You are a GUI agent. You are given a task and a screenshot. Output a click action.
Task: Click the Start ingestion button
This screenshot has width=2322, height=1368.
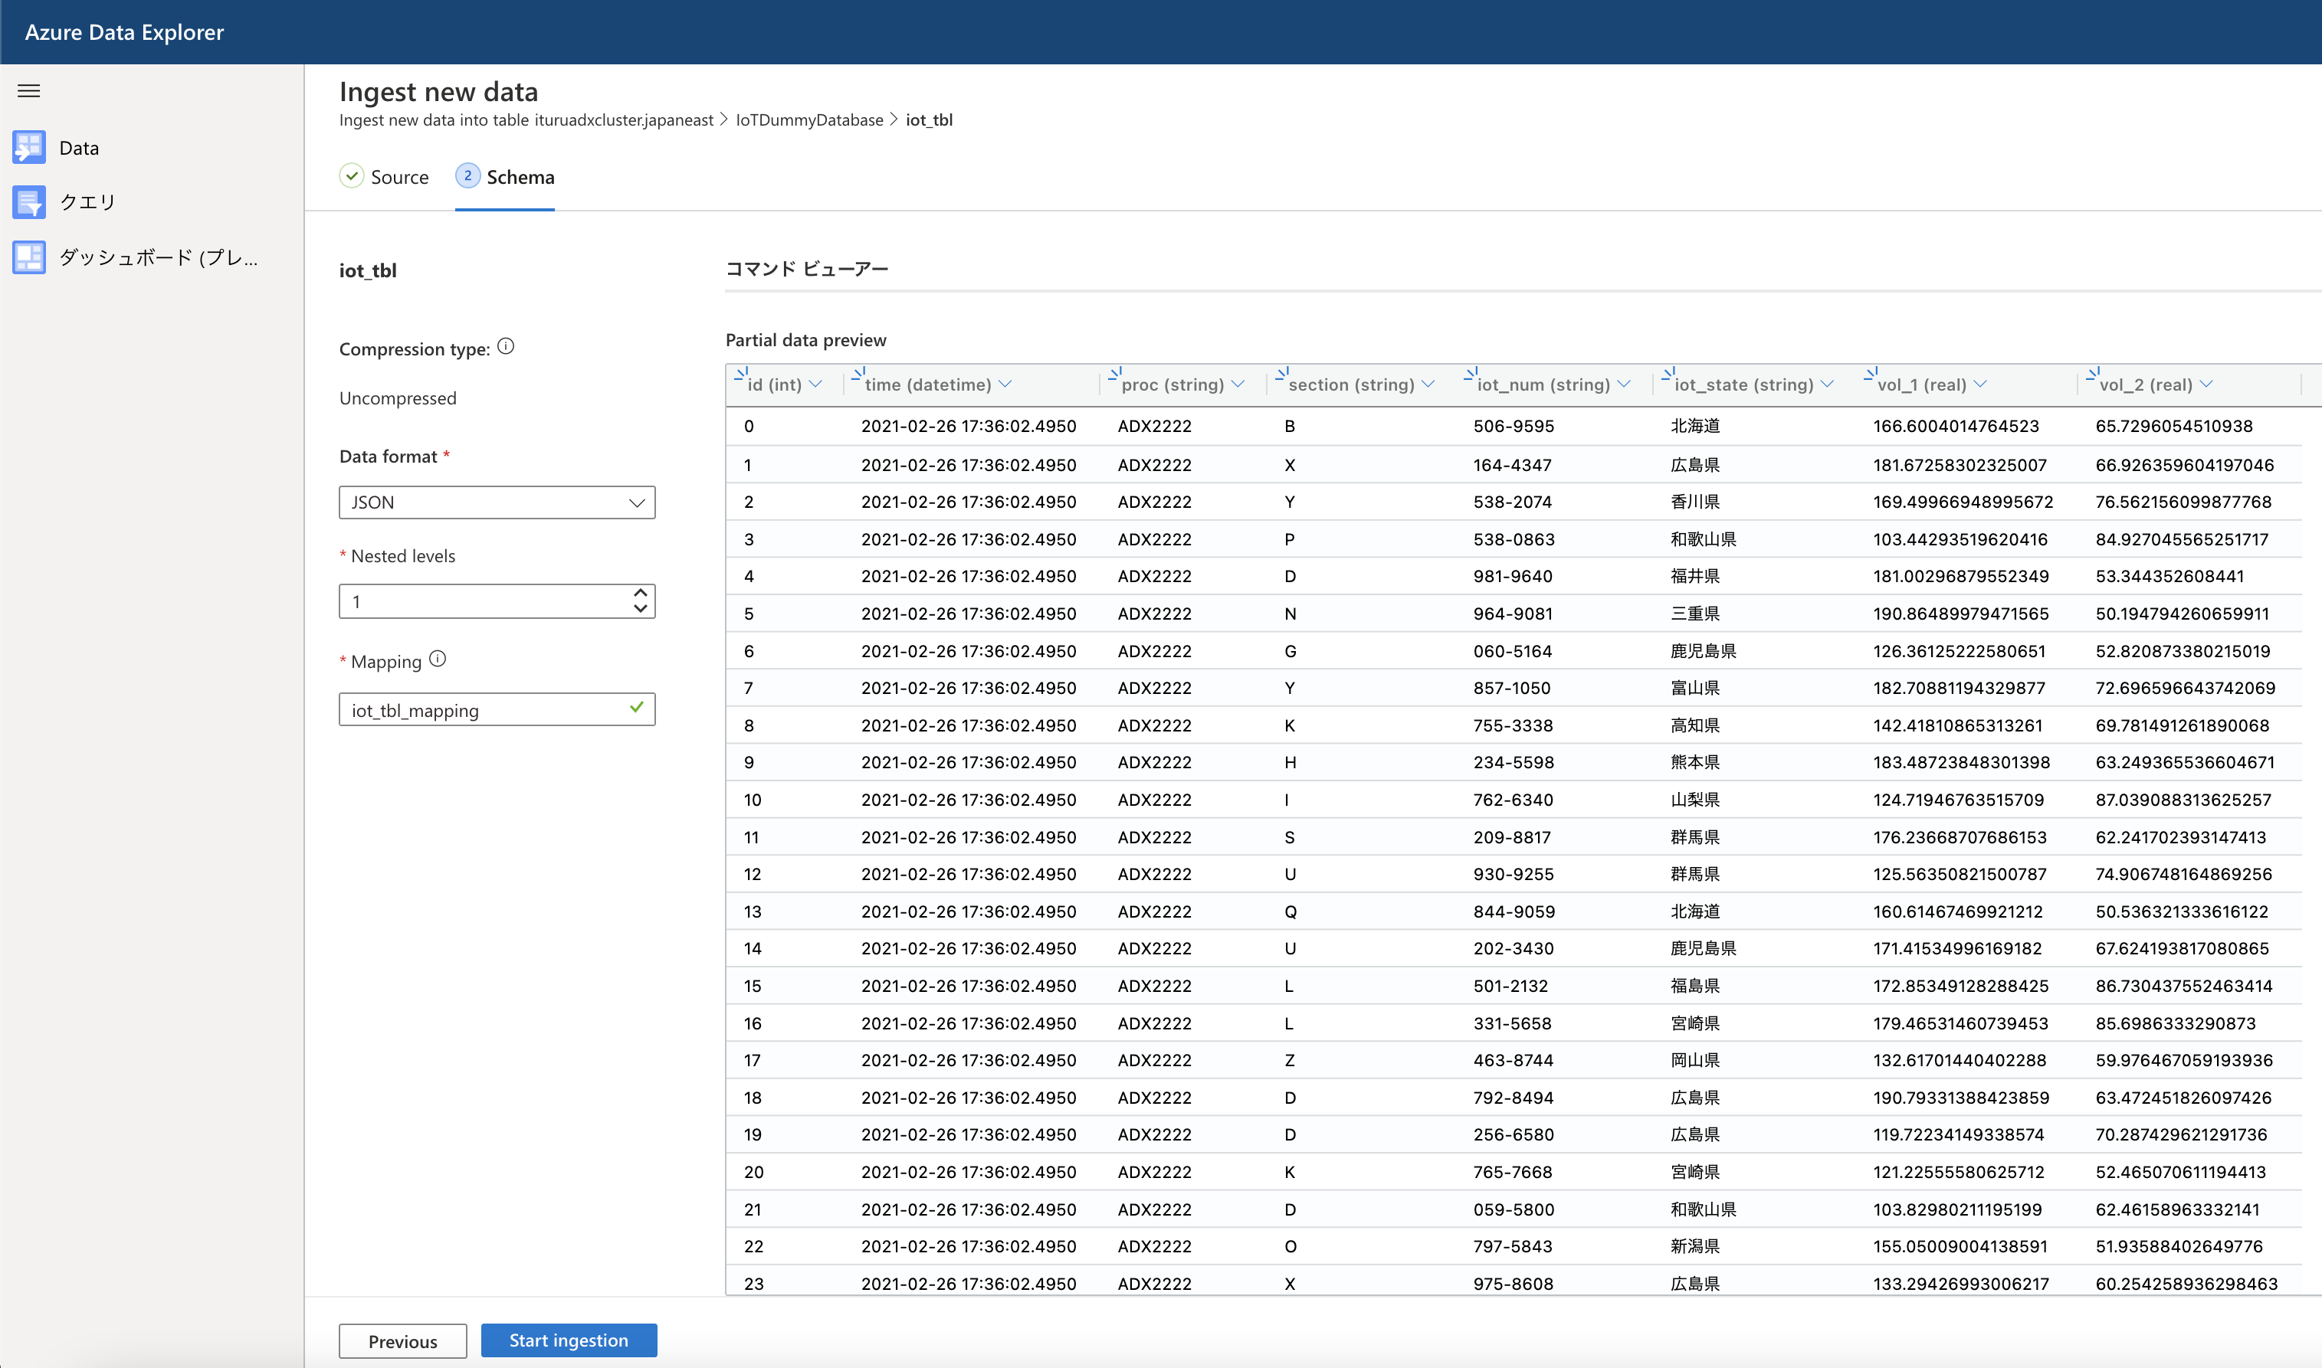568,1340
